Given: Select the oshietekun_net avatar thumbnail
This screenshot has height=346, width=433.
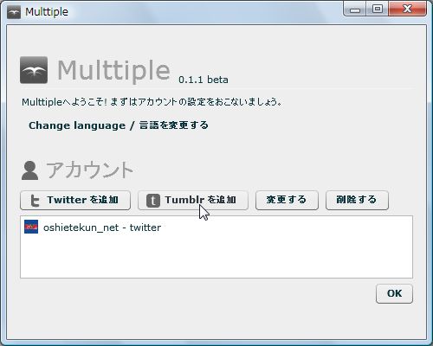Looking at the screenshot, I should [31, 227].
